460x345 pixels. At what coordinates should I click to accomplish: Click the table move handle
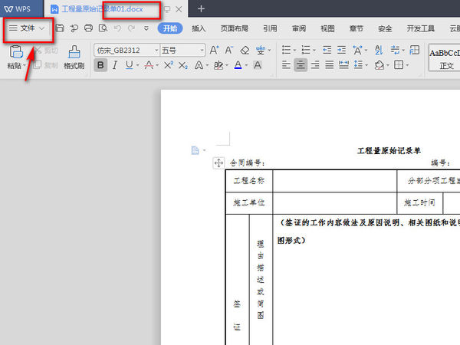pyautogui.click(x=219, y=163)
